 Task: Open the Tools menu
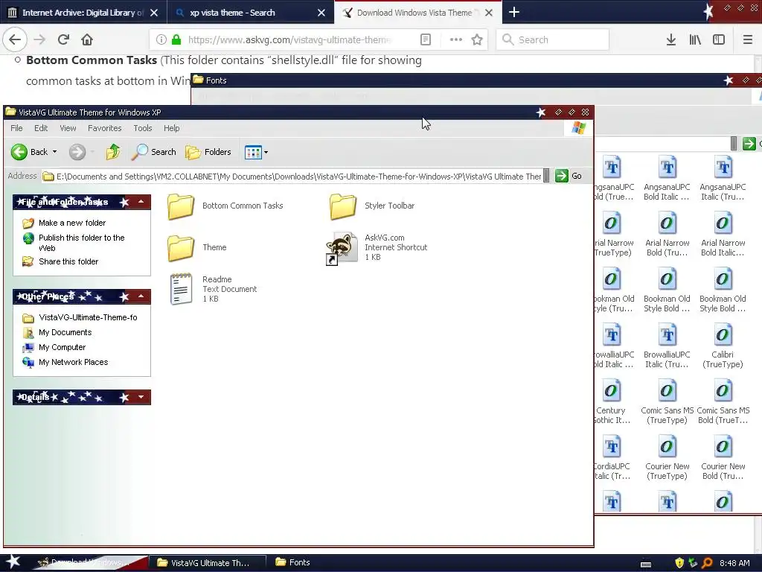(143, 128)
